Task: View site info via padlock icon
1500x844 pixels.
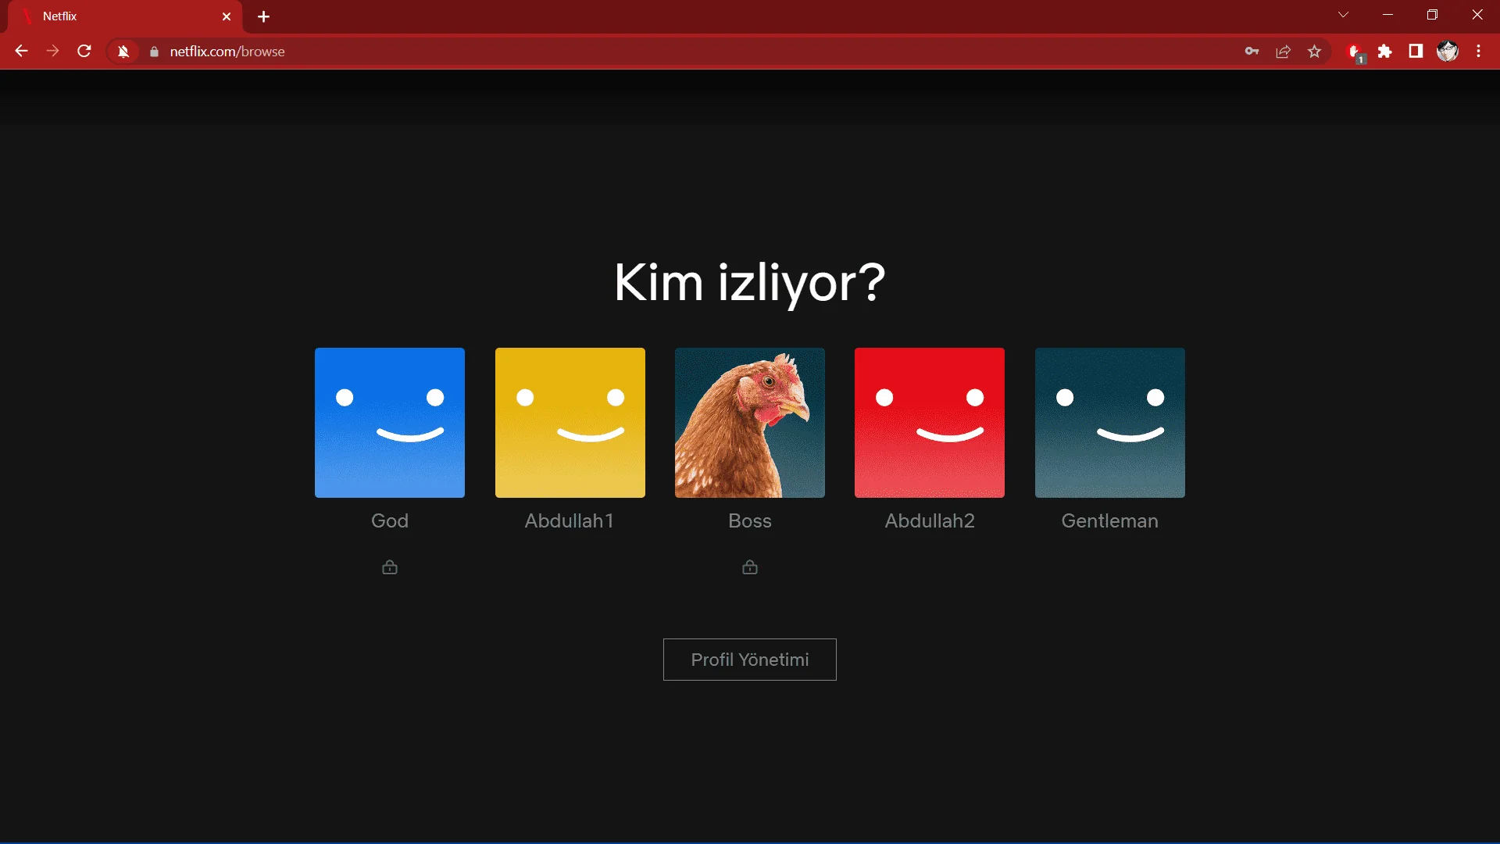Action: pyautogui.click(x=154, y=52)
